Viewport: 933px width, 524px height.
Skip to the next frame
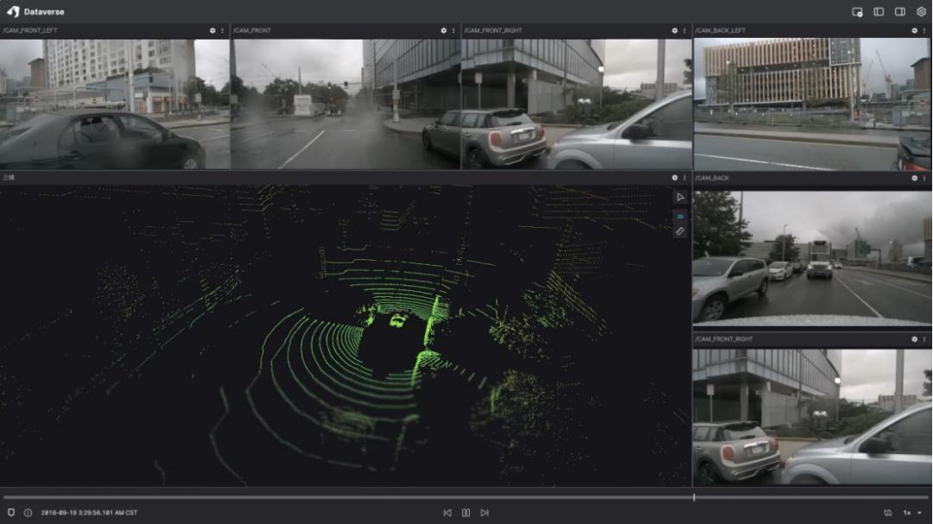(x=485, y=513)
